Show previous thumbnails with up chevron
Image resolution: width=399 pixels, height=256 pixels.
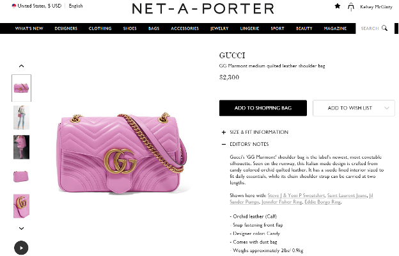point(21,66)
